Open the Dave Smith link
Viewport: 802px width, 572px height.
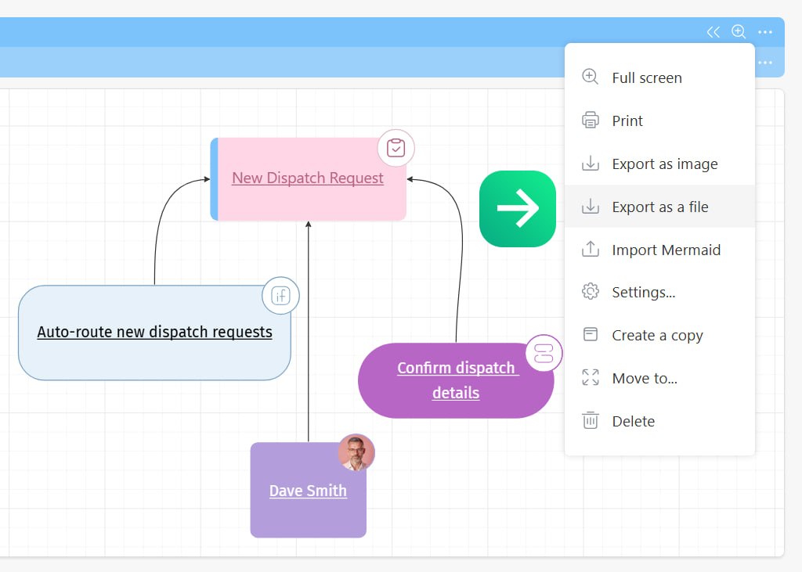308,491
